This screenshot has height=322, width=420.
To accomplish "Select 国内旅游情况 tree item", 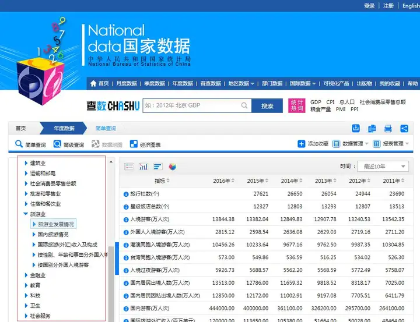I will (52, 235).
